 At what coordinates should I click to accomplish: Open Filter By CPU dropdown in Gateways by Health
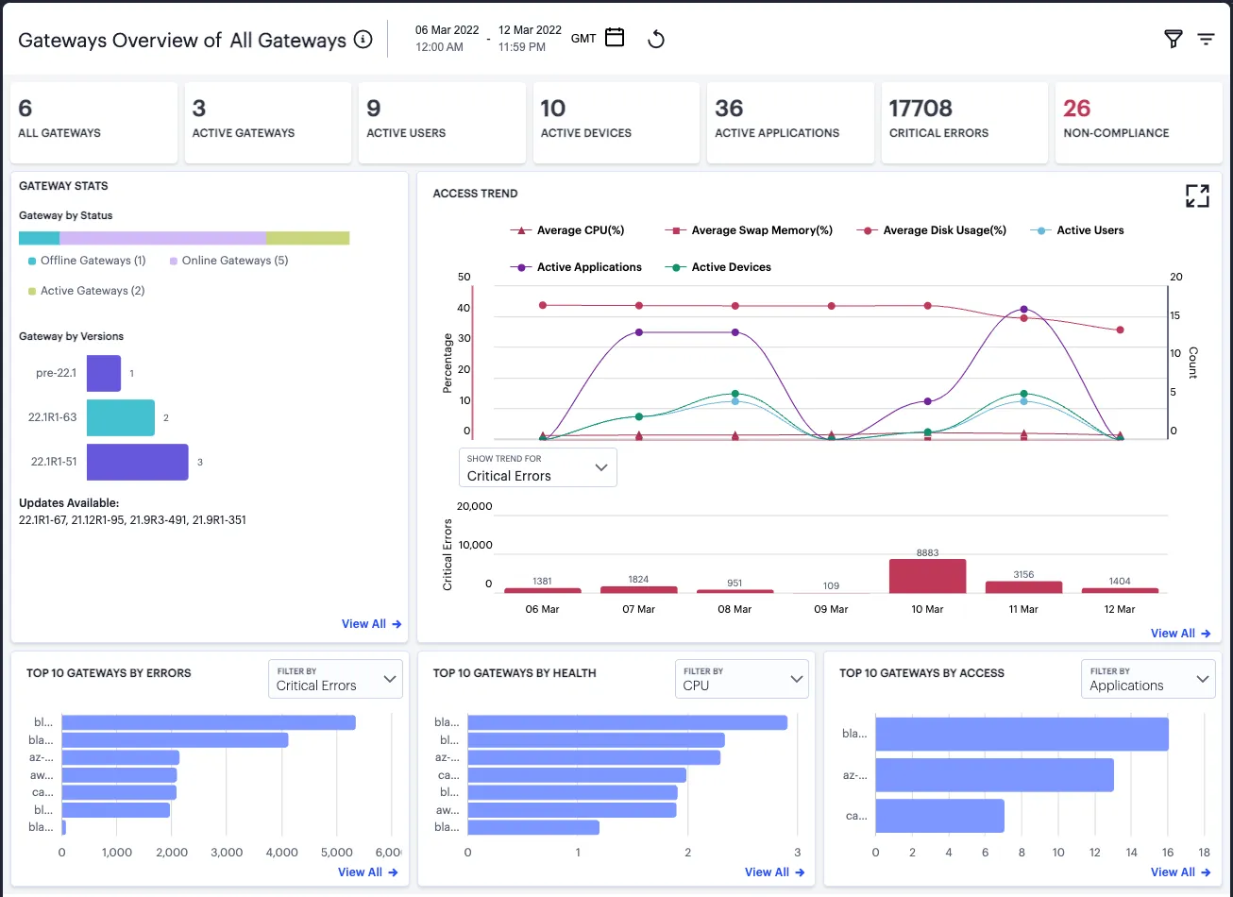coord(742,679)
